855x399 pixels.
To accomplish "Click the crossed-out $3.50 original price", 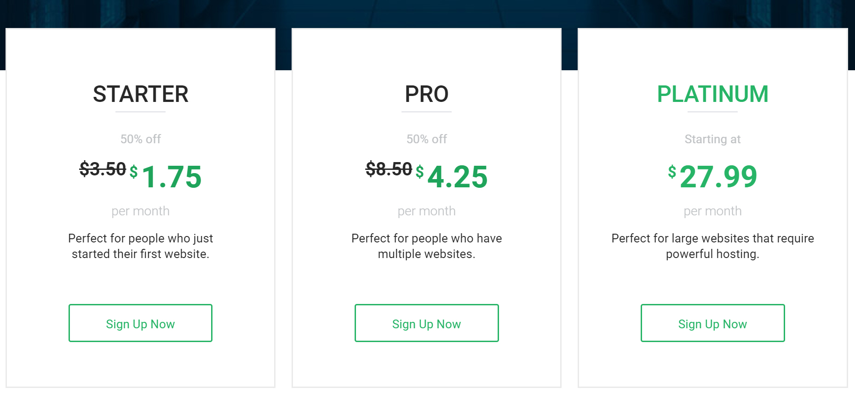I will pyautogui.click(x=103, y=169).
